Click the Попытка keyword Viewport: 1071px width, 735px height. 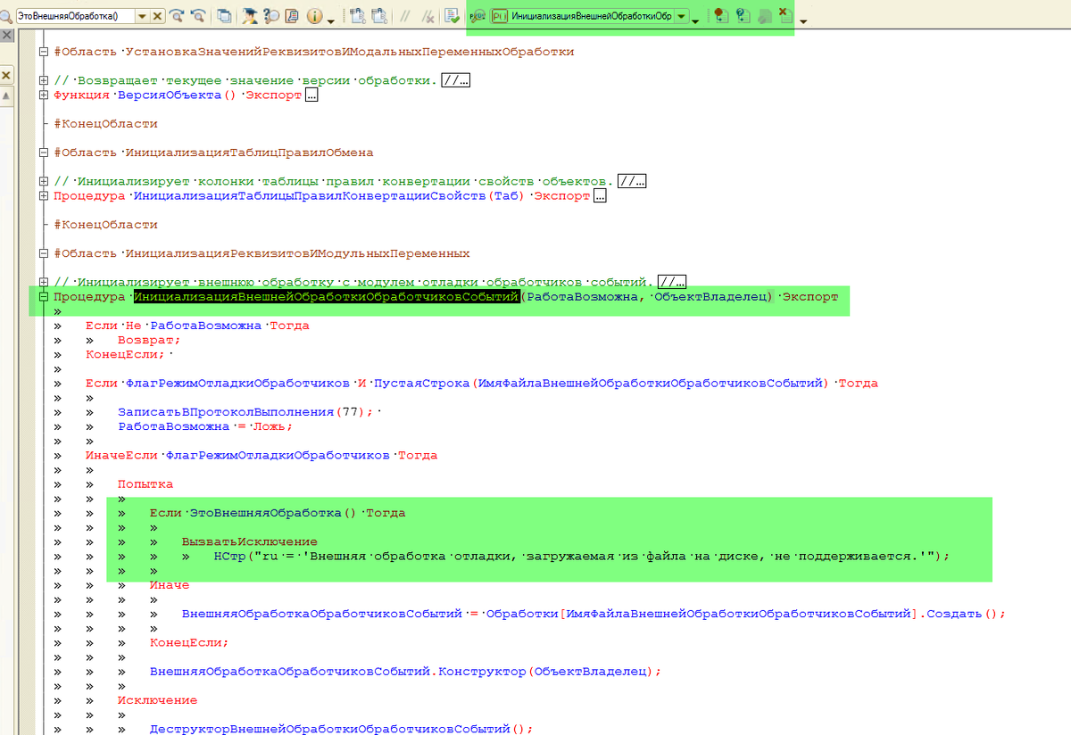pyautogui.click(x=145, y=484)
